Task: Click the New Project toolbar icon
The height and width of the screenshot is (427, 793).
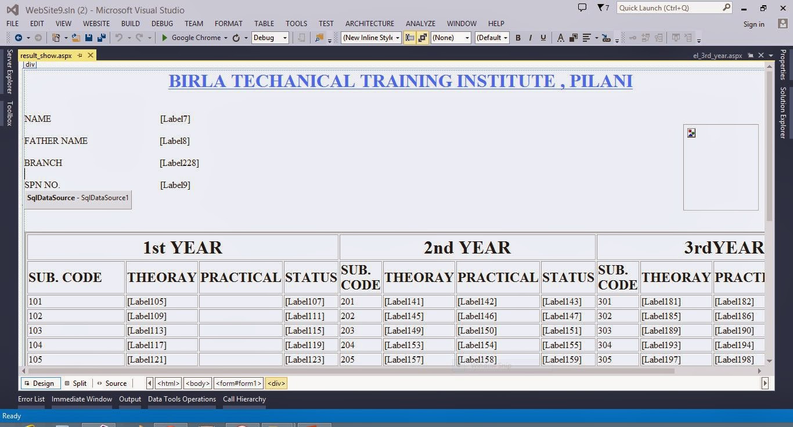Action: (x=56, y=38)
